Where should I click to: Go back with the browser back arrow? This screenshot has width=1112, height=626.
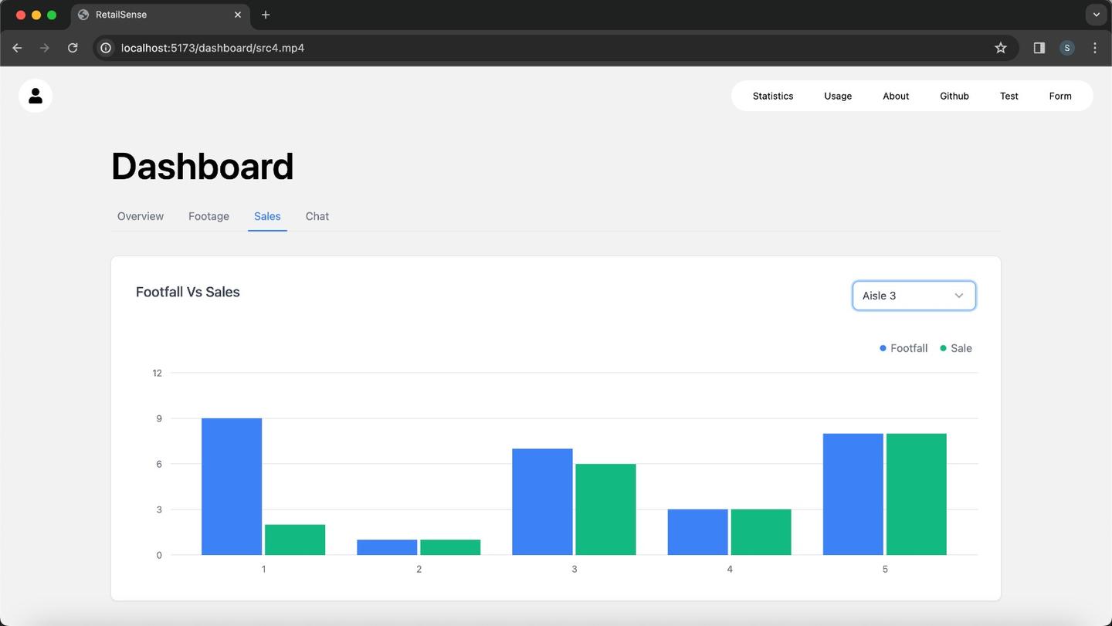pos(17,48)
